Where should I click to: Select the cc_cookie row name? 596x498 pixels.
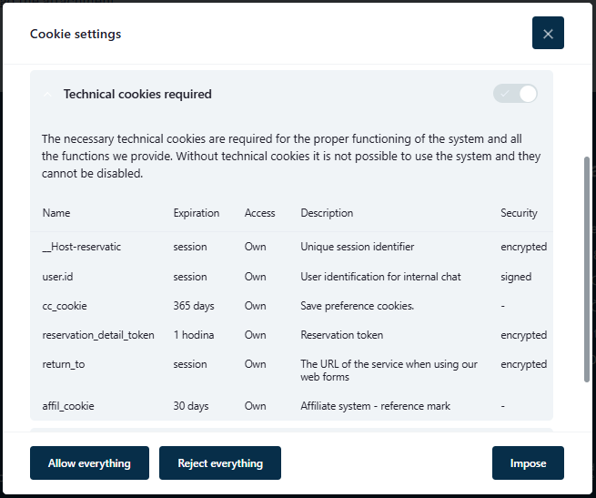tap(65, 306)
